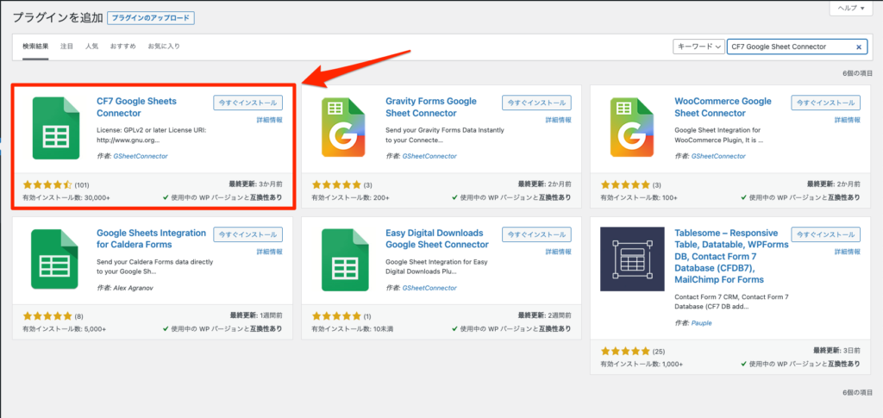Screen dimensions: 883x418
Task: Click 'Alex Agranov' author text
Action: tap(133, 288)
